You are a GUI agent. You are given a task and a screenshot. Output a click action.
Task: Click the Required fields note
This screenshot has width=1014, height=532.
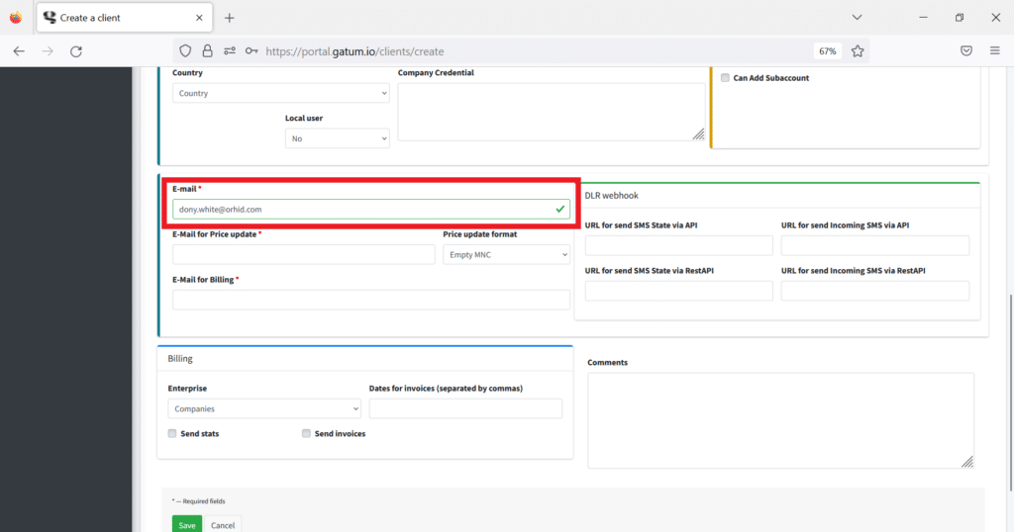(x=198, y=501)
